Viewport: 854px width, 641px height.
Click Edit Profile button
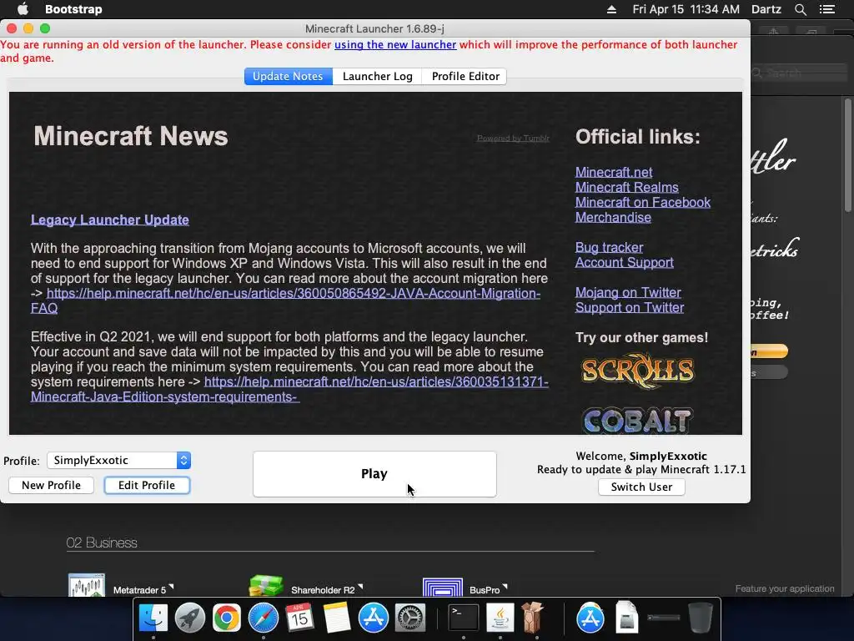coord(147,485)
